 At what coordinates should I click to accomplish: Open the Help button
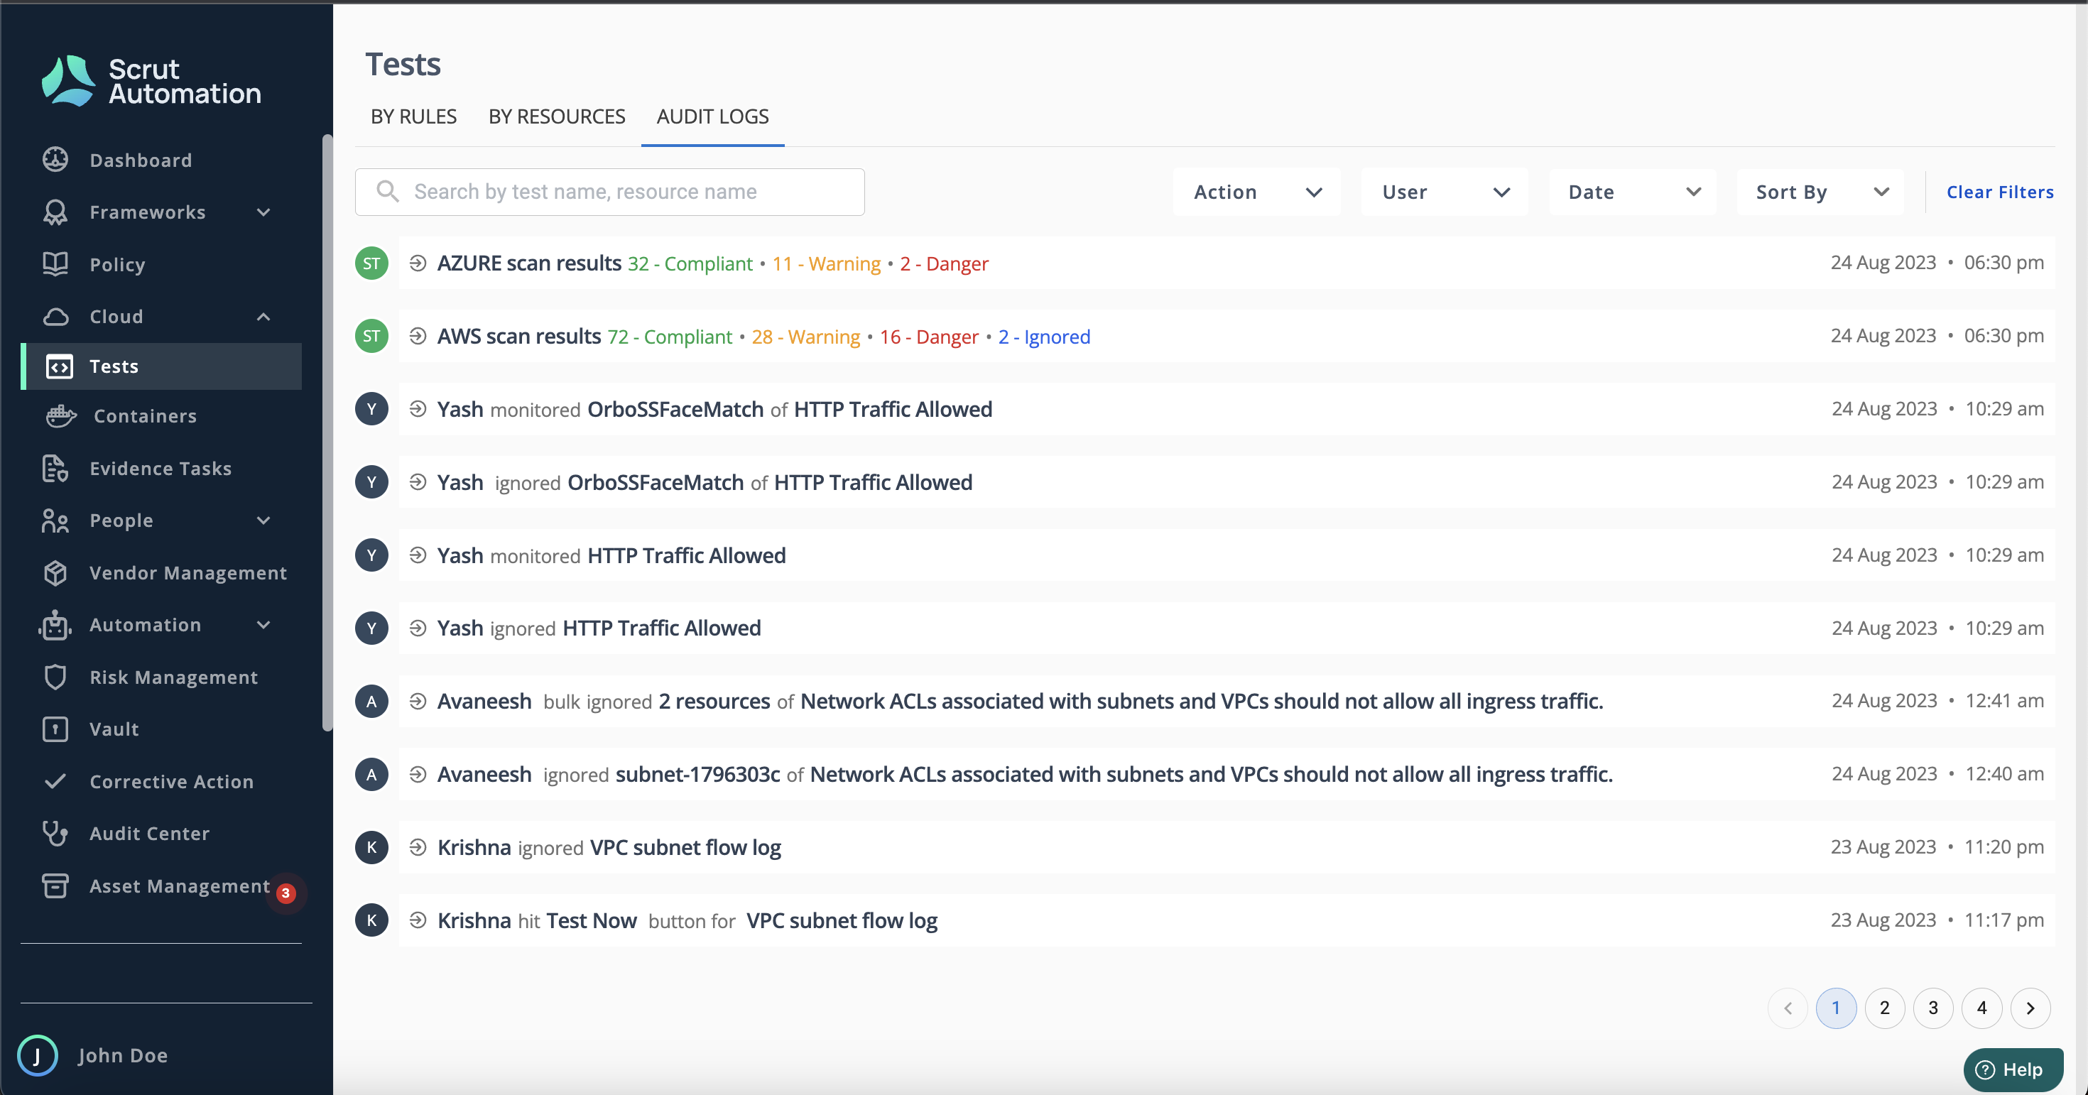2013,1070
